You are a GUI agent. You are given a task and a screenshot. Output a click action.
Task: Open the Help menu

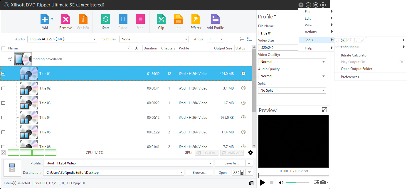(316, 48)
